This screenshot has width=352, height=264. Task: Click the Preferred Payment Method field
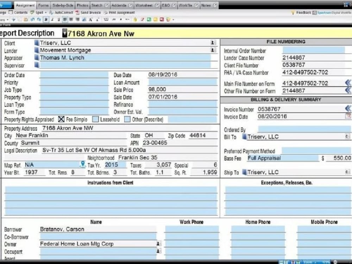click(x=316, y=151)
